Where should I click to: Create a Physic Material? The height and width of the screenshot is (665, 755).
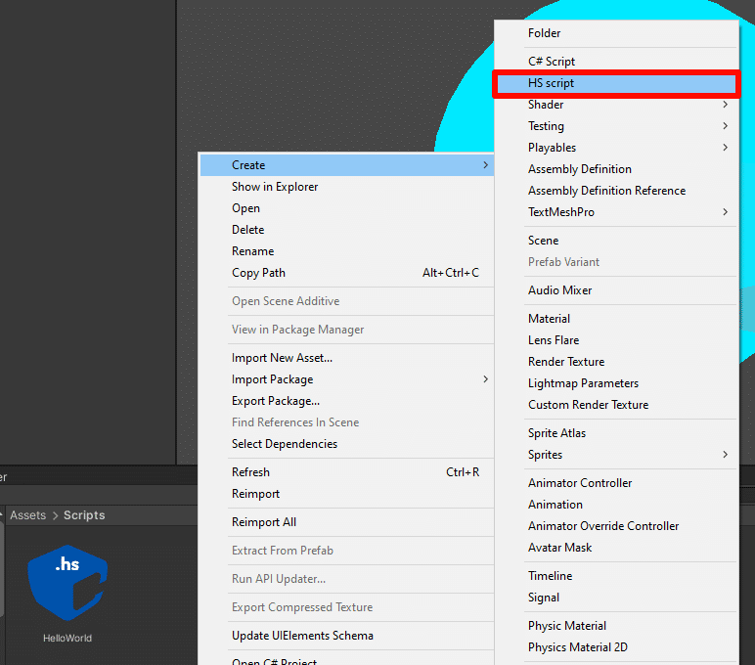click(616, 626)
